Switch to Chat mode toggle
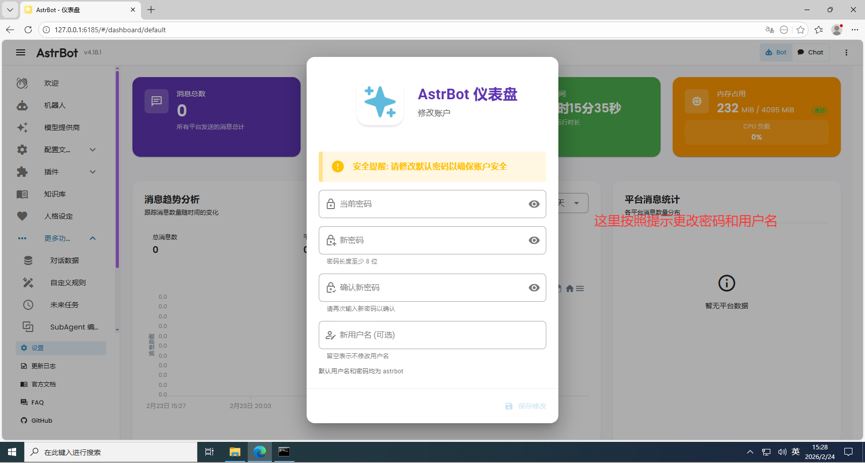Viewport: 865px width, 463px height. (811, 52)
